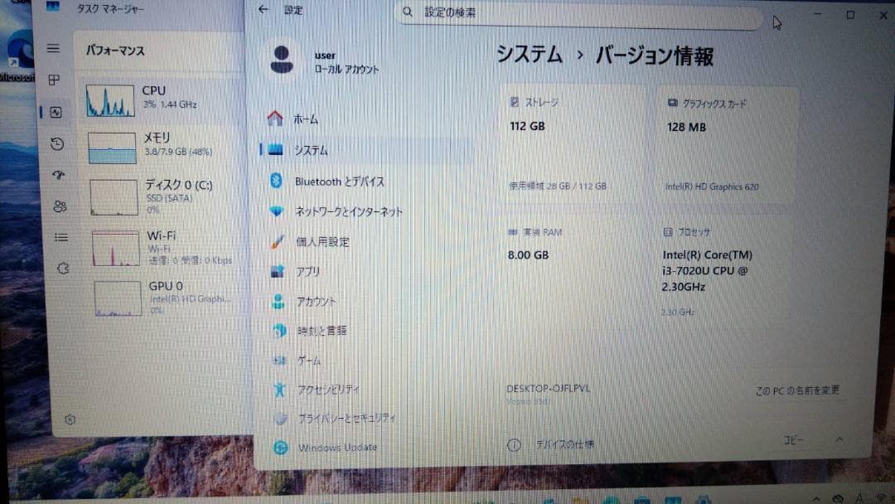Open the ストレージ 112 GB card
Viewport: 895px width, 504px height.
pos(573,145)
